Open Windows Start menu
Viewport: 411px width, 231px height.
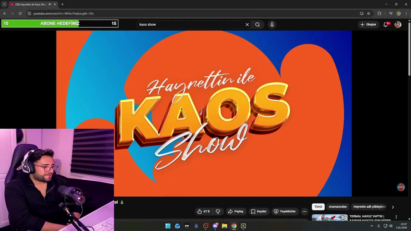click(x=168, y=226)
